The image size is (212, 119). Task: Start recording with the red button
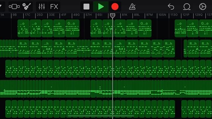(115, 7)
